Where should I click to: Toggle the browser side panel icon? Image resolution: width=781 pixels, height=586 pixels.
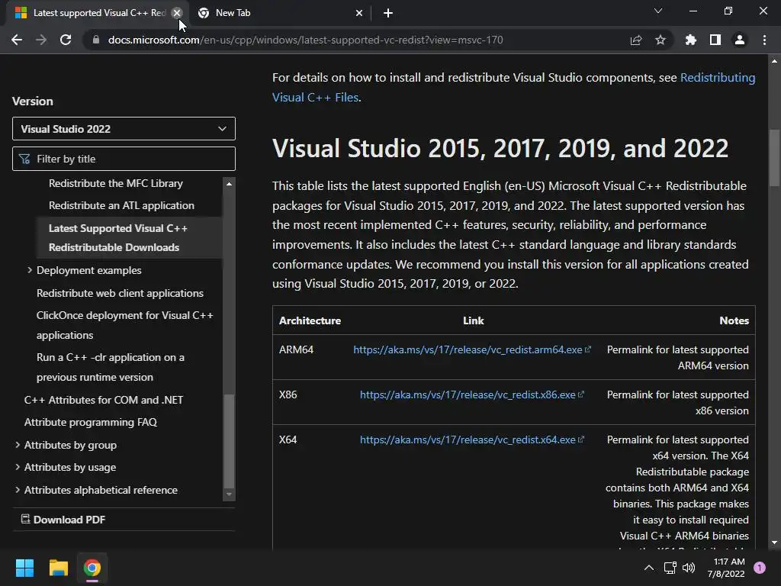(715, 40)
